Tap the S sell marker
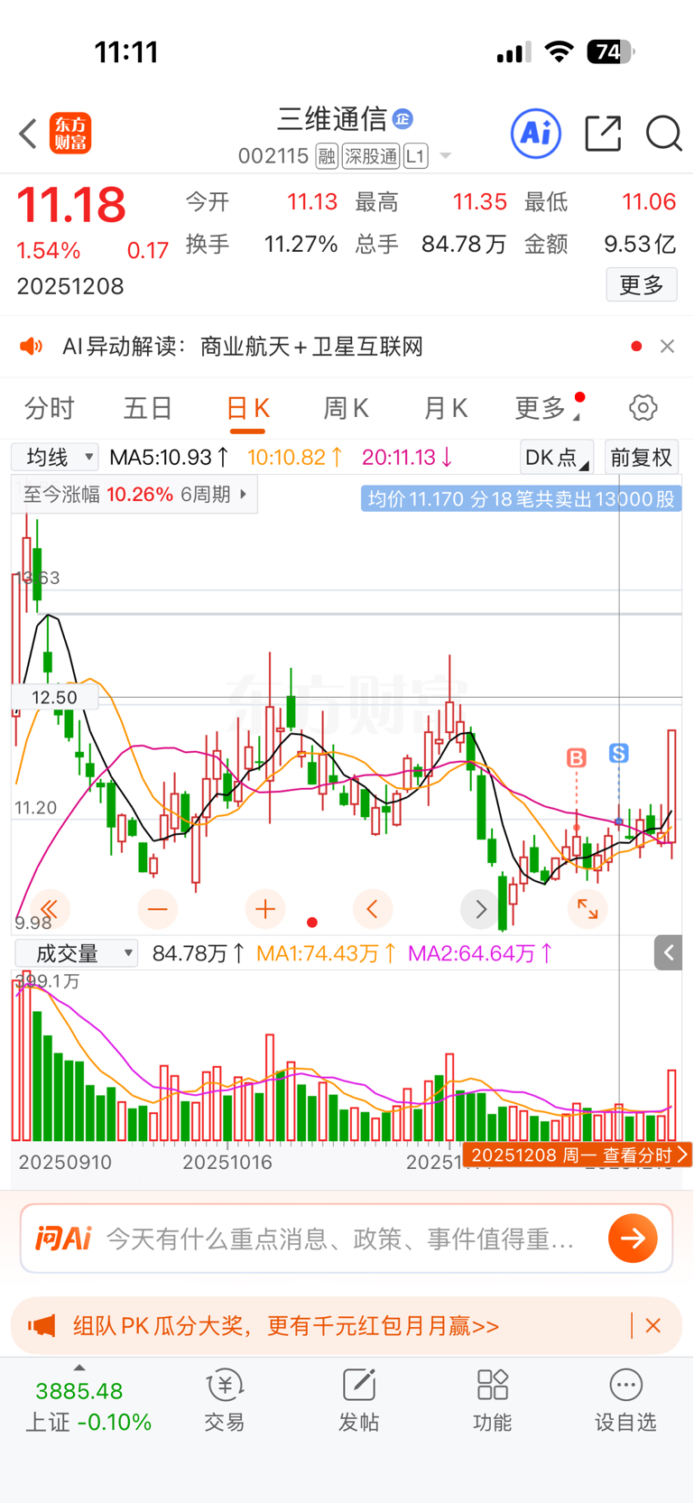The width and height of the screenshot is (694, 1503). point(618,753)
